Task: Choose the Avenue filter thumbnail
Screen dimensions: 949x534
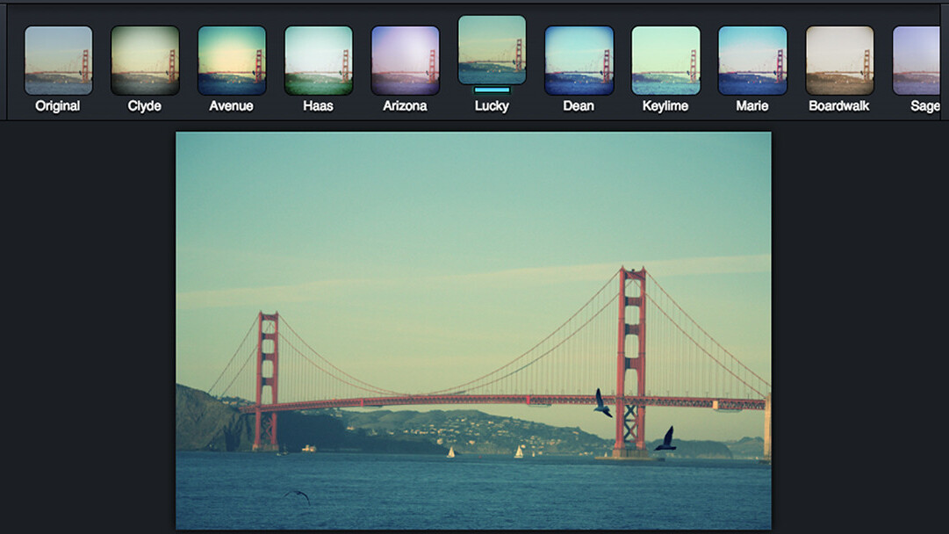Action: point(232,60)
